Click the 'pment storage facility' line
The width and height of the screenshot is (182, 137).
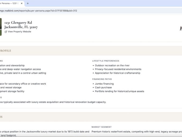click(x=12, y=91)
